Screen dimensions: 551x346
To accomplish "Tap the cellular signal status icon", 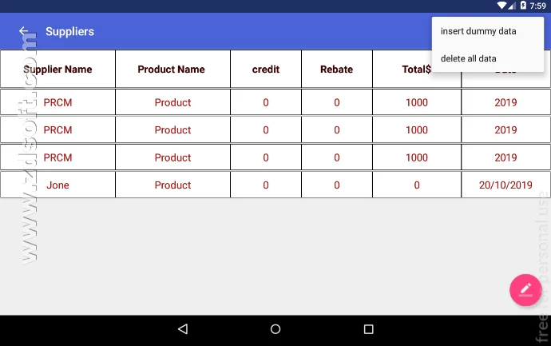I will pyautogui.click(x=512, y=6).
